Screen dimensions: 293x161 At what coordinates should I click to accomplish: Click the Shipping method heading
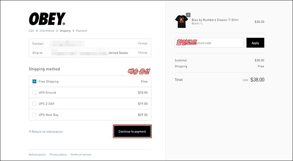click(x=44, y=69)
